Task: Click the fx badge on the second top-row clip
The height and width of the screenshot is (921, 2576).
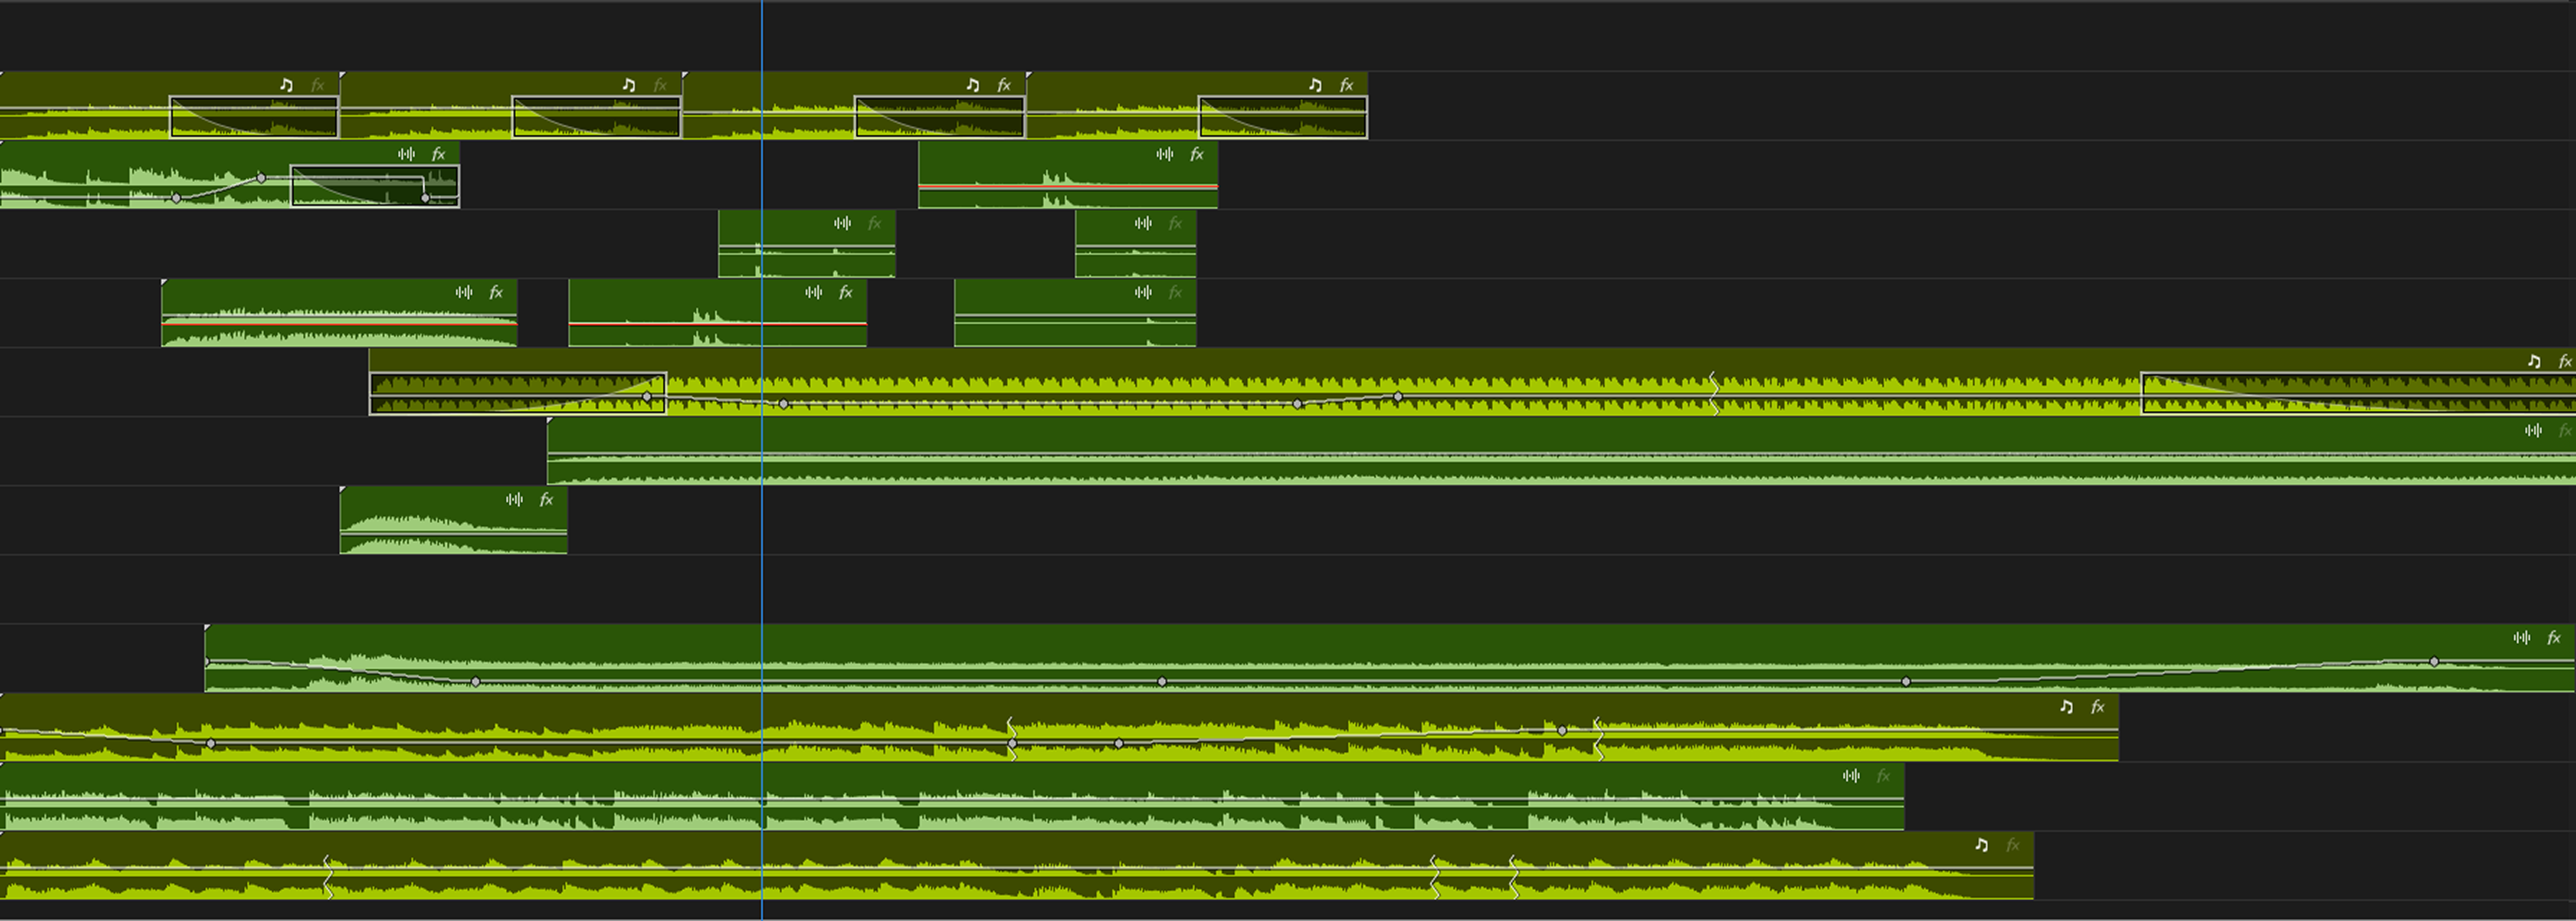Action: 657,85
